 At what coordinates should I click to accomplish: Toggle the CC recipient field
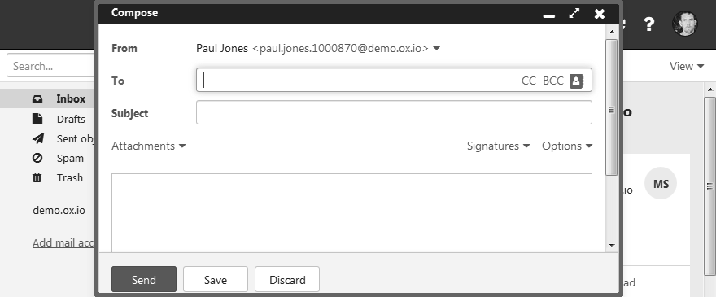click(x=528, y=81)
